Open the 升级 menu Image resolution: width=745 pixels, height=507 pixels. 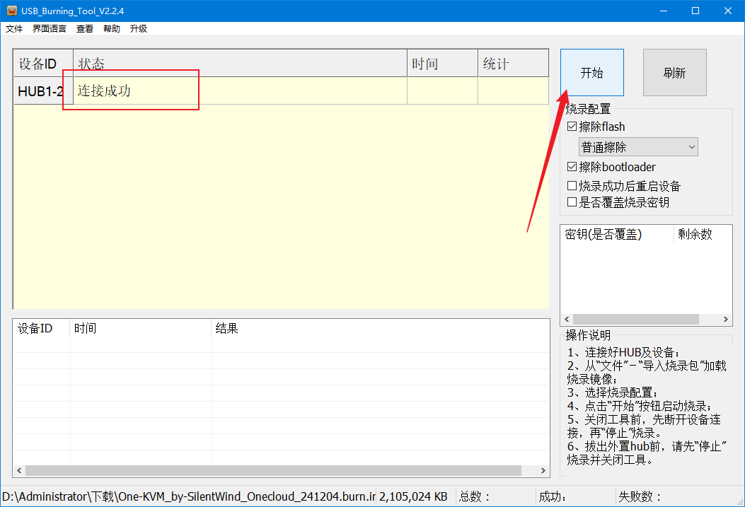139,29
